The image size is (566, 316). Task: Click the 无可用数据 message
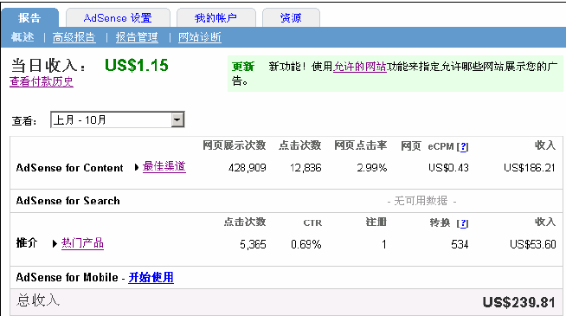tap(421, 201)
